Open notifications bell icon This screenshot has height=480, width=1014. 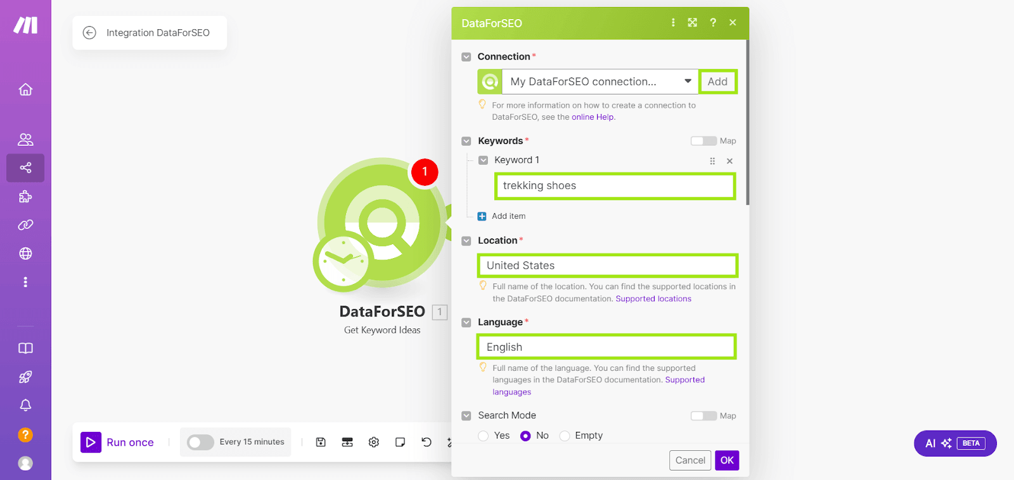pos(25,405)
